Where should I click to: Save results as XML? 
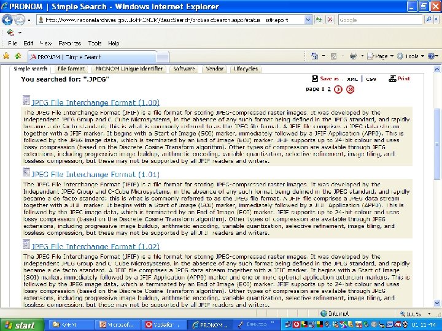pos(352,79)
